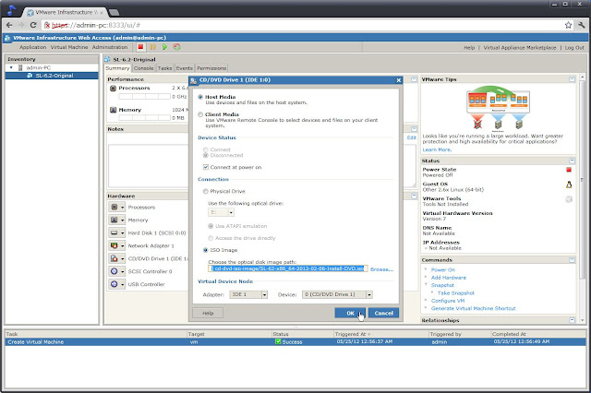The width and height of the screenshot is (591, 393).
Task: Click the Memory hardware icon
Action: [115, 220]
